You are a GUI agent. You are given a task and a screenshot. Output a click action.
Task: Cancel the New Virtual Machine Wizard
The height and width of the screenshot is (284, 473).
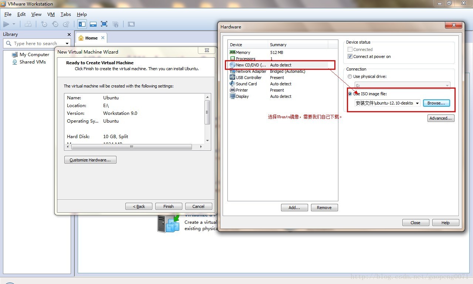[x=199, y=206]
